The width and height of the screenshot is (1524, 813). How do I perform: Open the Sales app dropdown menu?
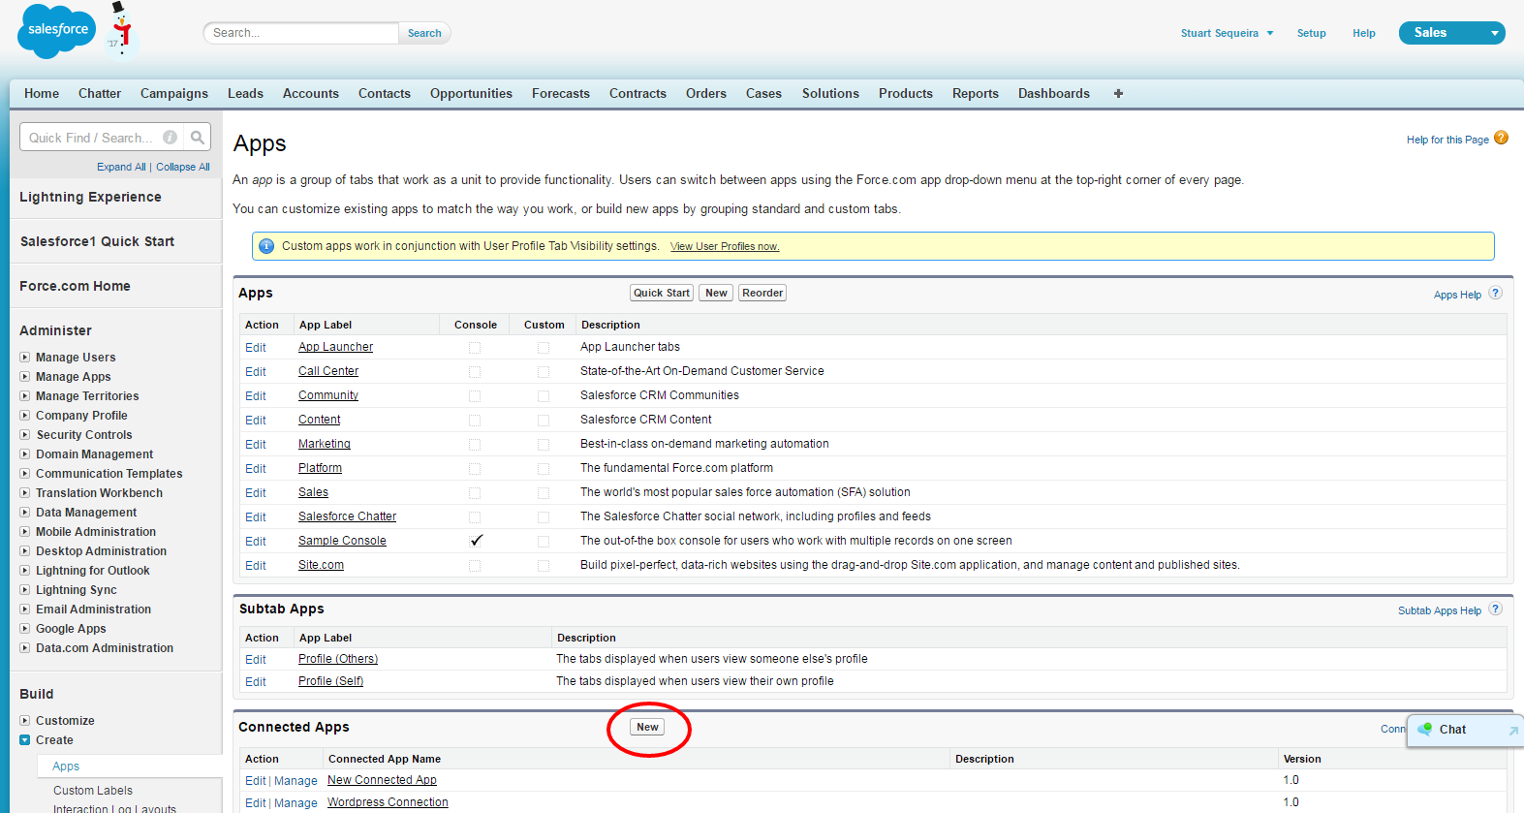pyautogui.click(x=1451, y=33)
